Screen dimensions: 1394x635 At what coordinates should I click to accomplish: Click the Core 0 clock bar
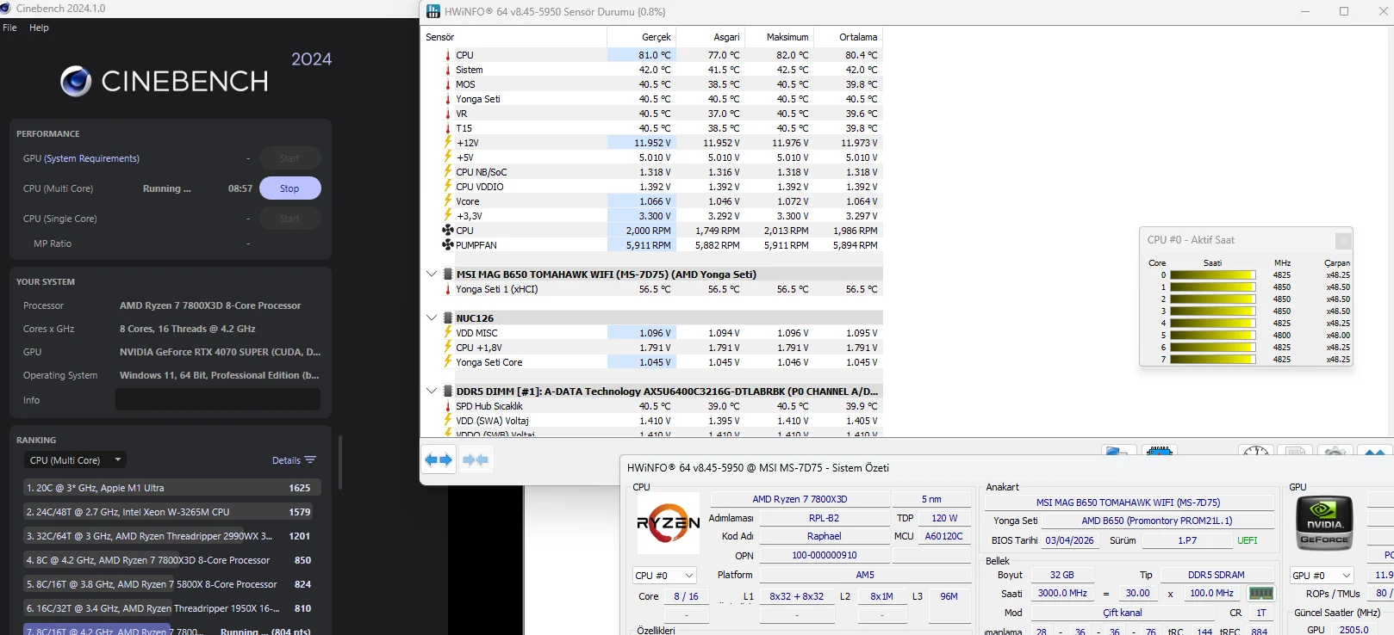[x=1213, y=275]
